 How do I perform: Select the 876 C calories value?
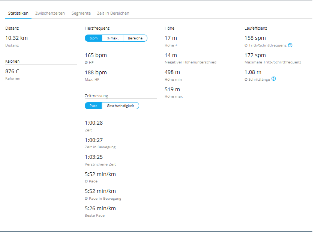point(12,71)
